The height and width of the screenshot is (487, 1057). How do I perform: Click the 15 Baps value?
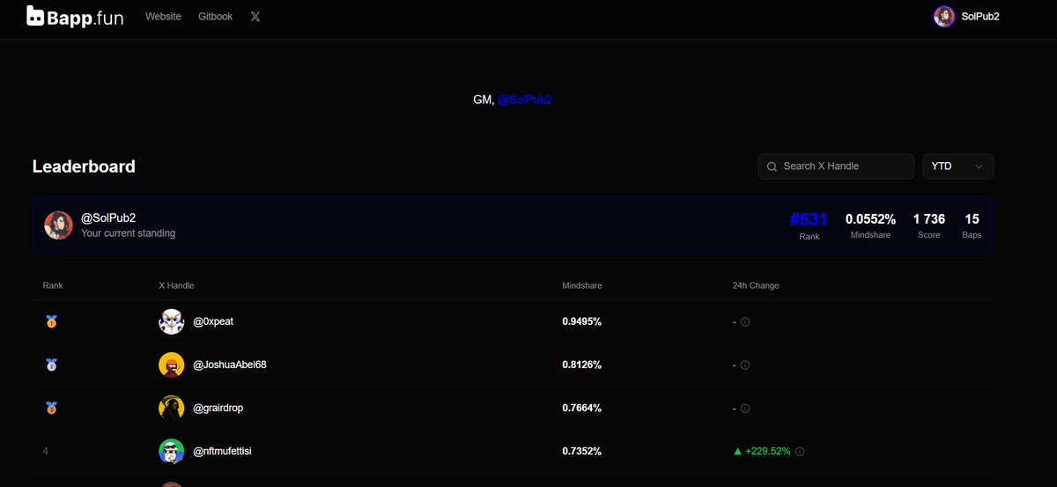972,219
